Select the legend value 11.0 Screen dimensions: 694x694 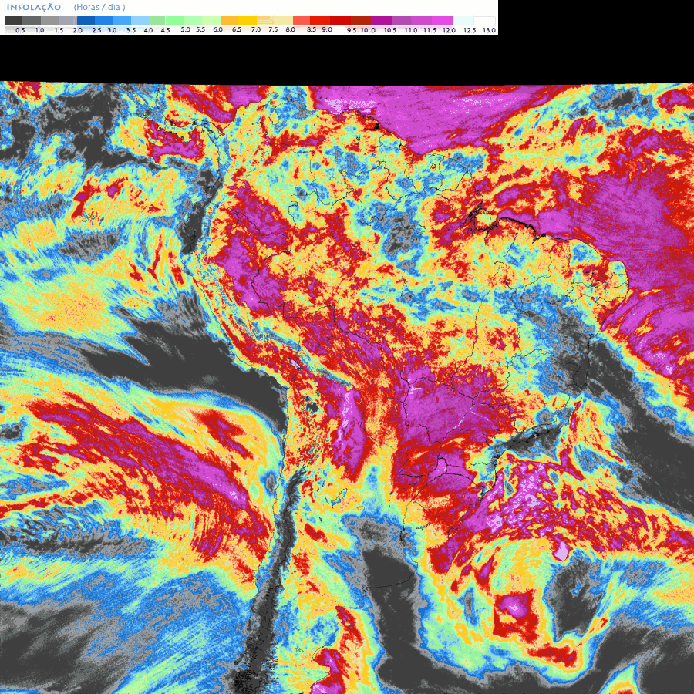click(x=411, y=31)
